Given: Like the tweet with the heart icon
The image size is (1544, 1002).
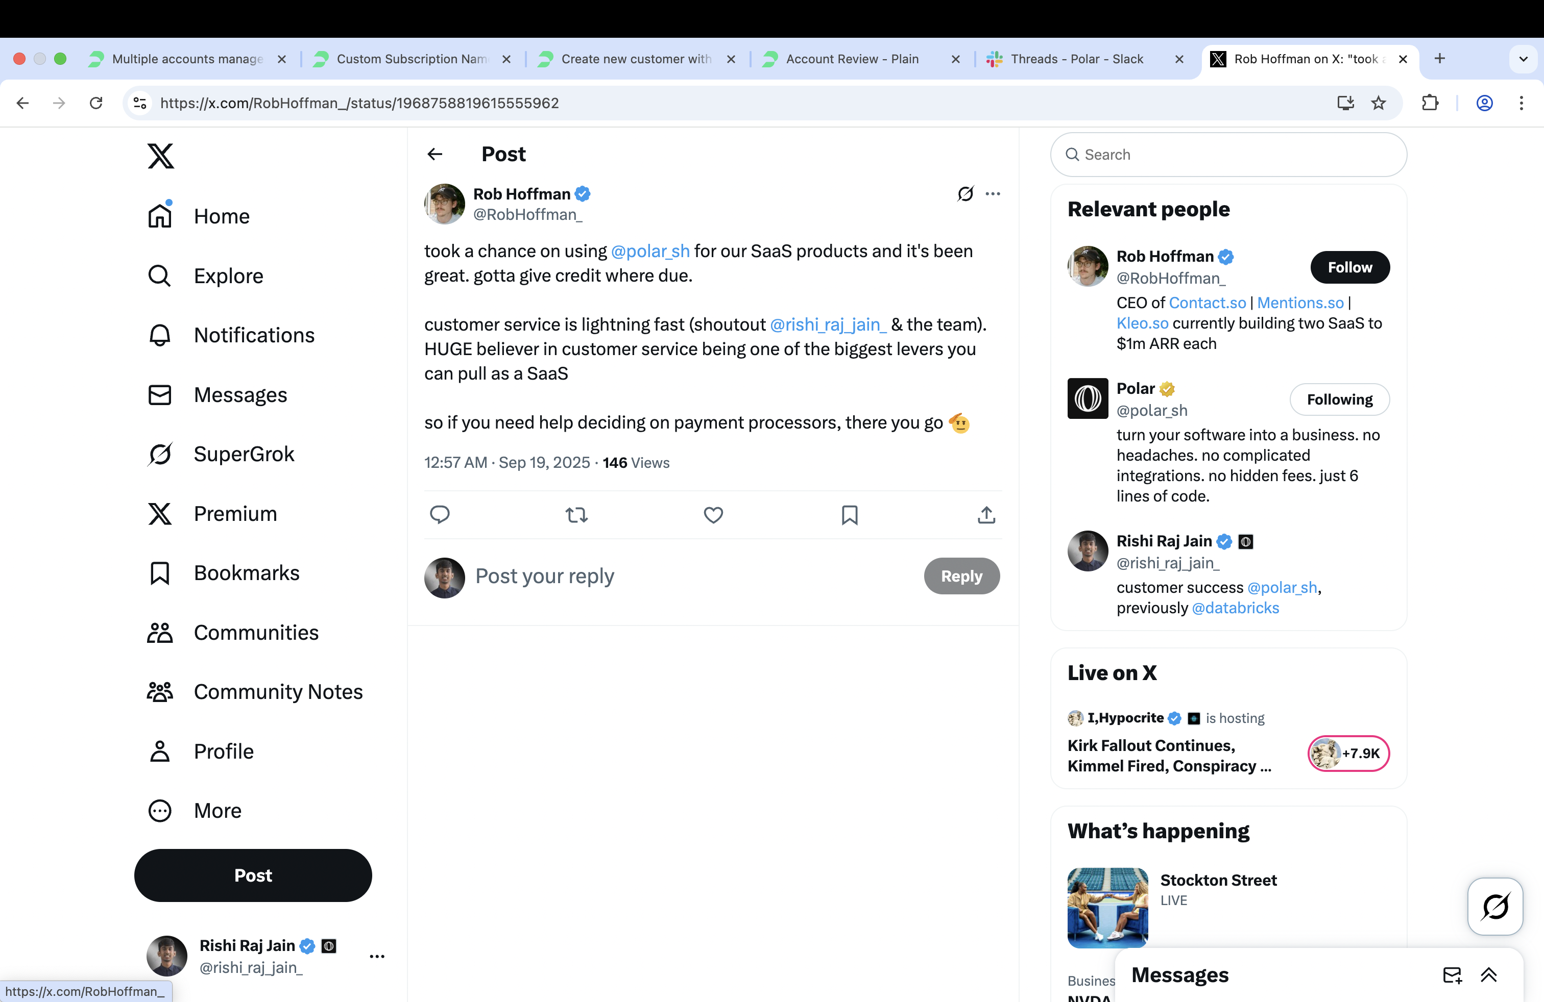Looking at the screenshot, I should [x=713, y=515].
